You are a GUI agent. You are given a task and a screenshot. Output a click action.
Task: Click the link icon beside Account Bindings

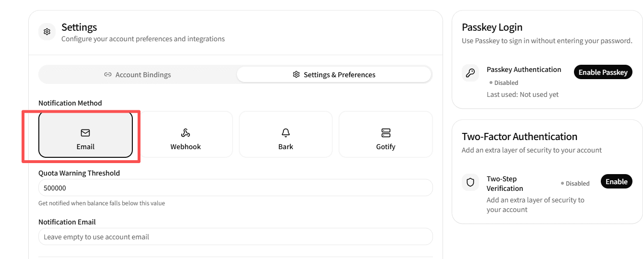108,75
